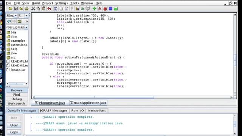Open the Build menu
Image resolution: width=242 pixels, height=136 pixels.
(36, 3)
